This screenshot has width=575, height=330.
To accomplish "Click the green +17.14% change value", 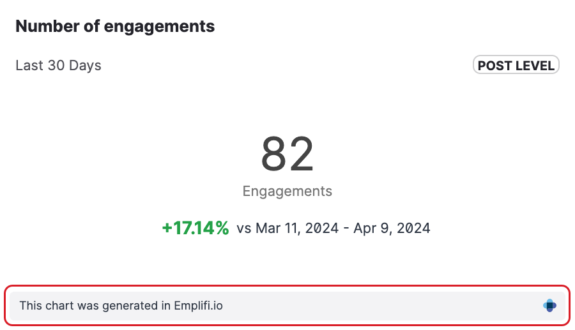I will click(x=195, y=228).
